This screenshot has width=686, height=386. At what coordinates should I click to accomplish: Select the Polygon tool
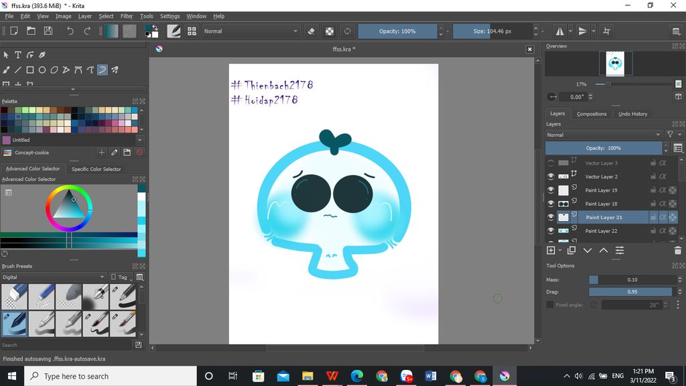coord(54,70)
